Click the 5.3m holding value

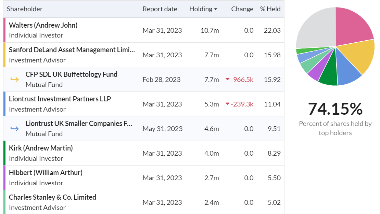click(212, 104)
